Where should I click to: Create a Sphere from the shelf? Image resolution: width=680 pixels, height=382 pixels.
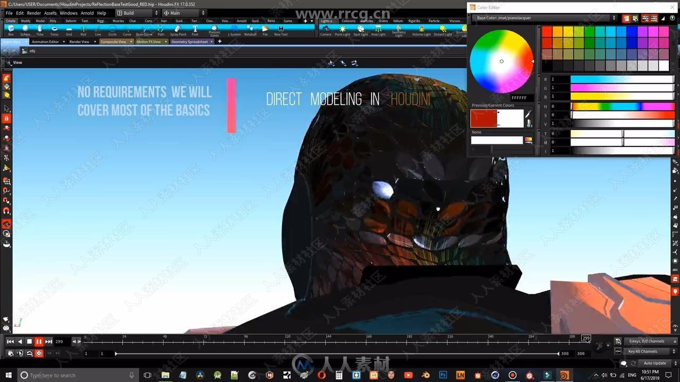[25, 30]
